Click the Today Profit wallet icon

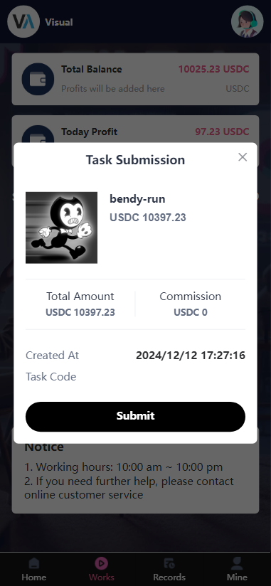point(38,134)
